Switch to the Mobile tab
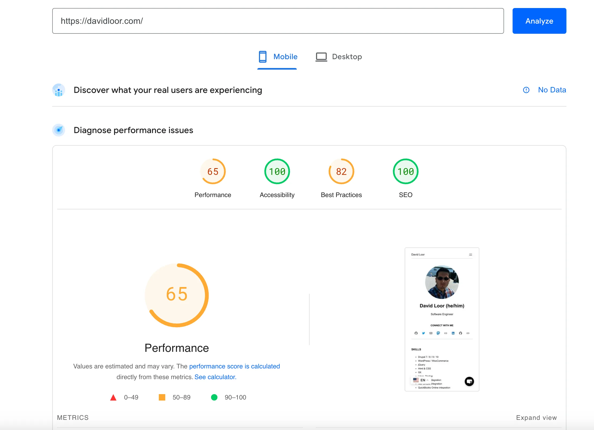The height and width of the screenshot is (430, 594). [x=277, y=57]
